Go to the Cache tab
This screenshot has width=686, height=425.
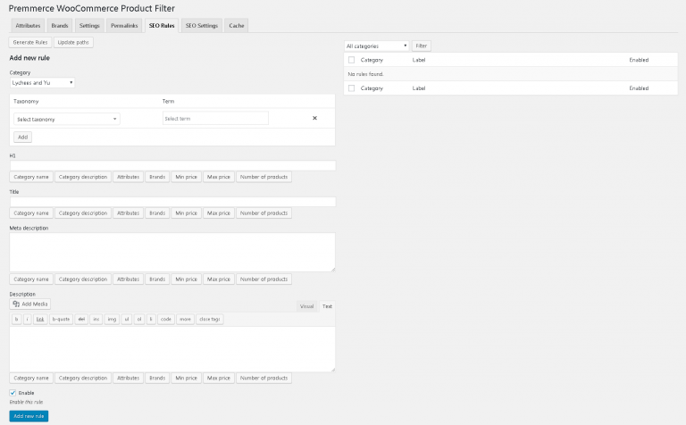tap(237, 25)
